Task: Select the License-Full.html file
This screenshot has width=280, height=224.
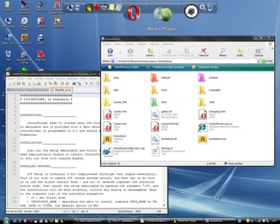Action: [x=165, y=126]
